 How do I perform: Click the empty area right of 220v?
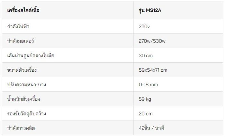[186, 26]
